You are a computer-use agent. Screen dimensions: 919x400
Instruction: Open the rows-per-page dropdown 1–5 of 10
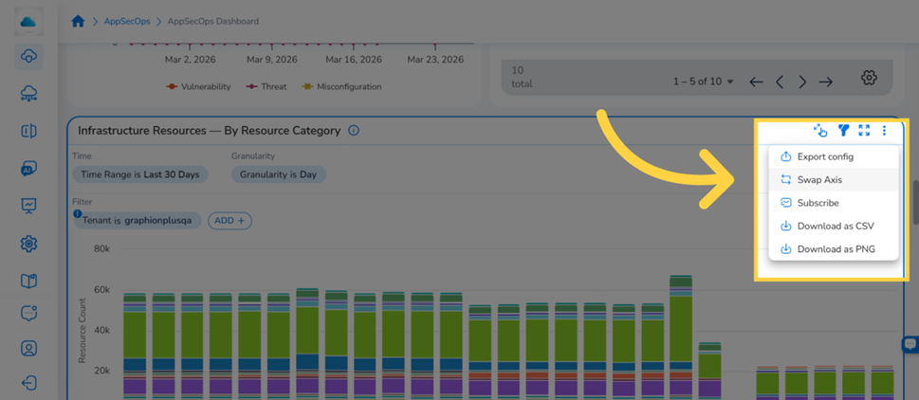tap(704, 82)
